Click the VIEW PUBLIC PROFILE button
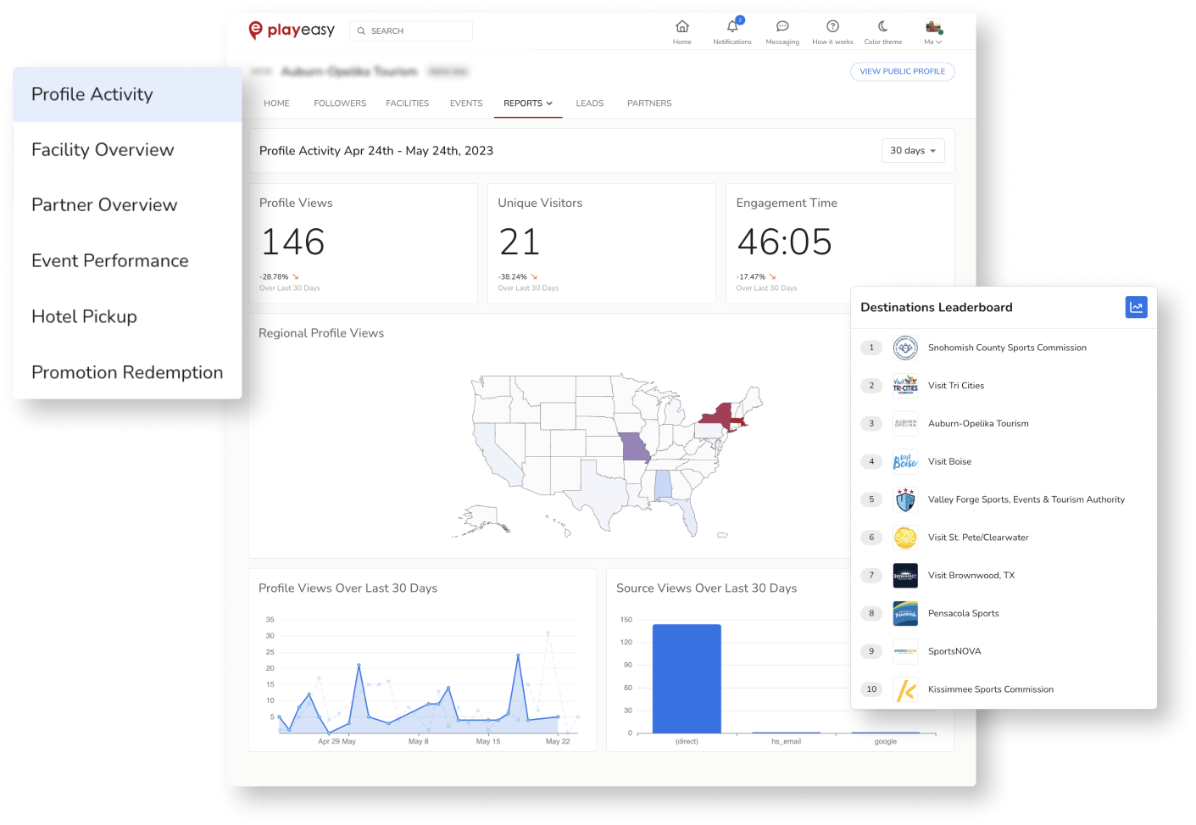Screen dimensions: 1196x825 (902, 72)
